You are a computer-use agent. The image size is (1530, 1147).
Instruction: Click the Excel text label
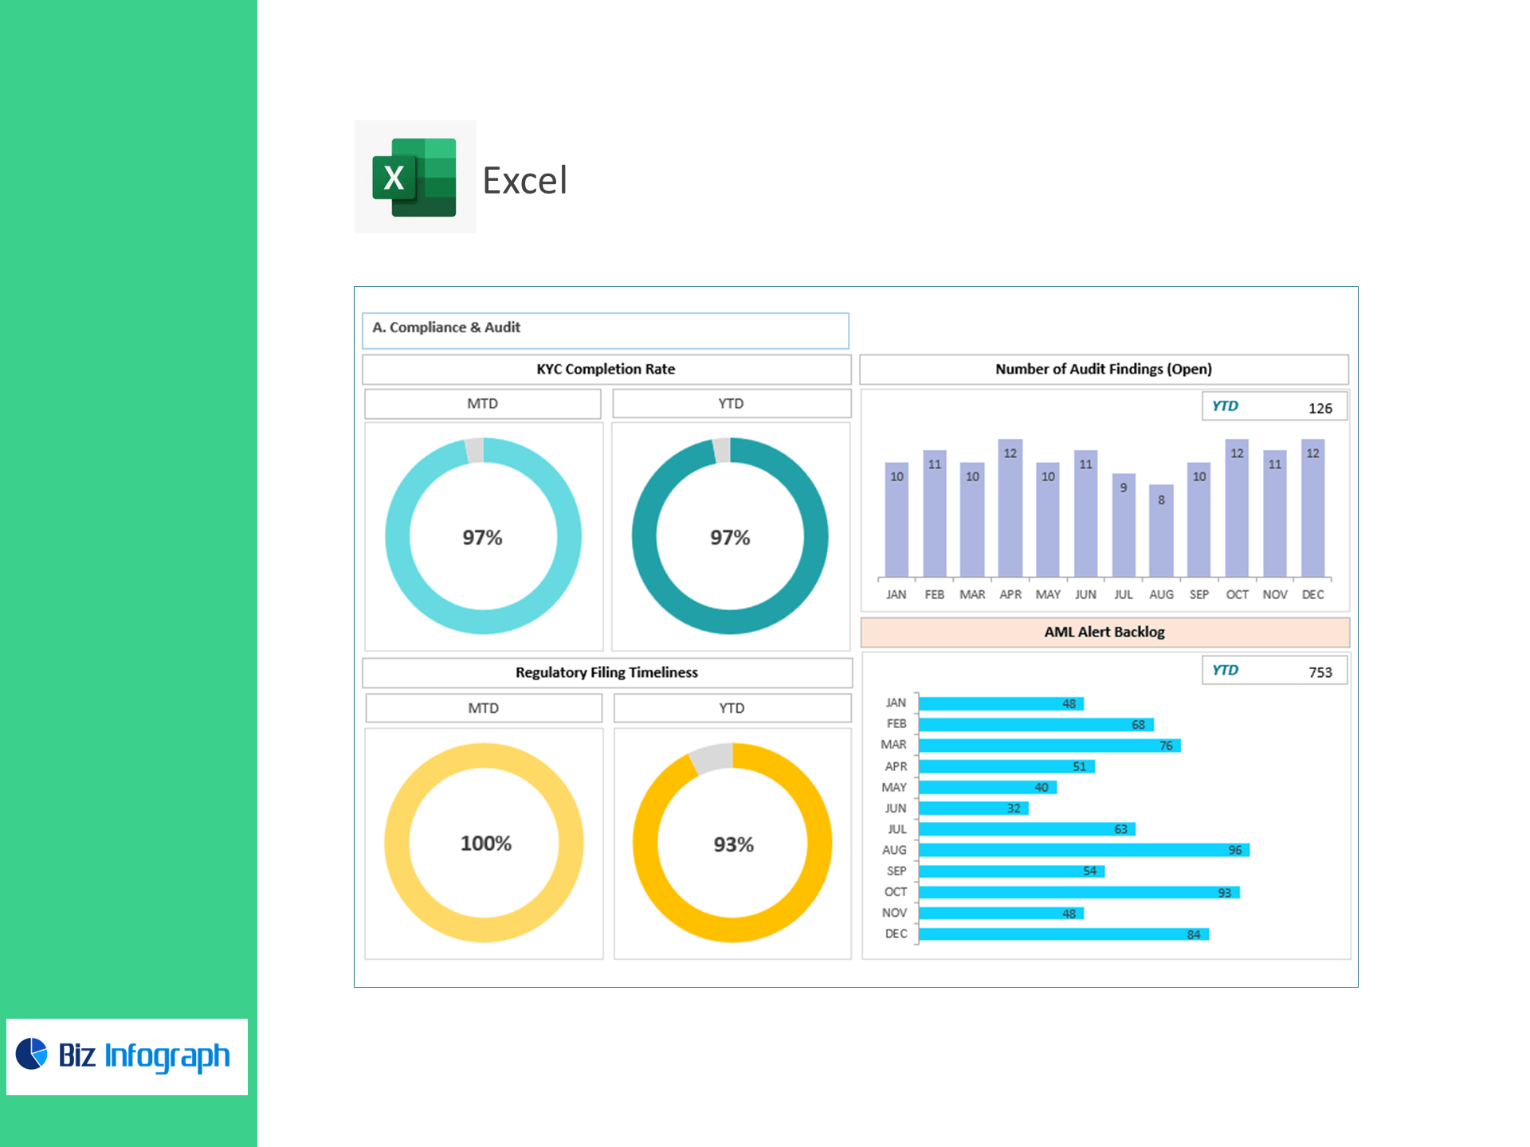tap(524, 181)
